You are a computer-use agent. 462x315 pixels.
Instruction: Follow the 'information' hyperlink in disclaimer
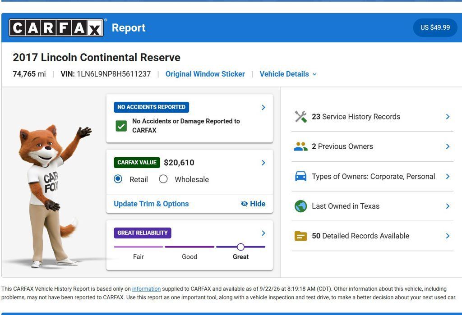146,289
